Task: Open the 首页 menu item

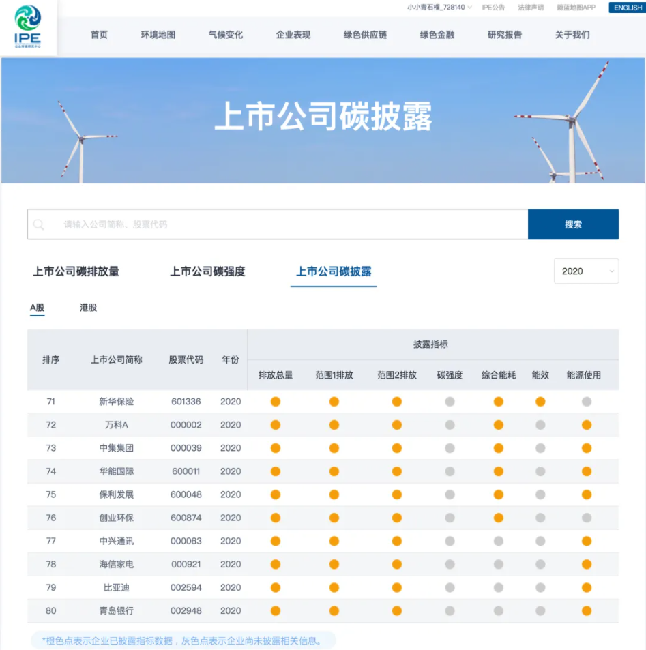Action: coord(99,35)
